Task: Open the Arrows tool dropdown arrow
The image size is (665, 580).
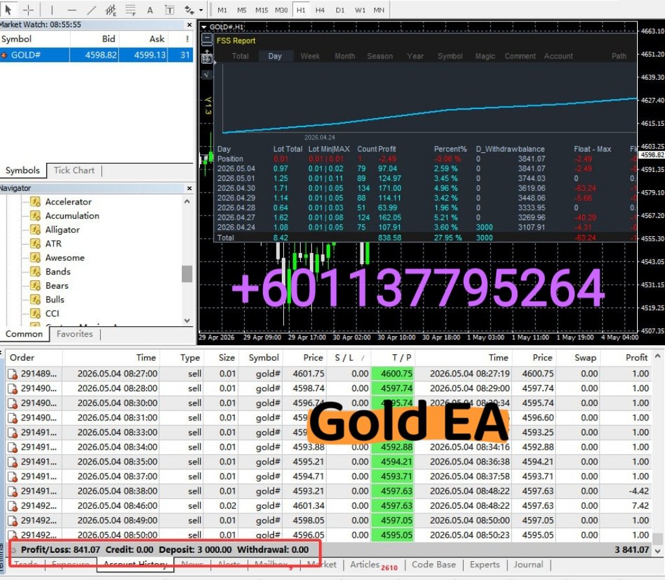Action: 201,10
